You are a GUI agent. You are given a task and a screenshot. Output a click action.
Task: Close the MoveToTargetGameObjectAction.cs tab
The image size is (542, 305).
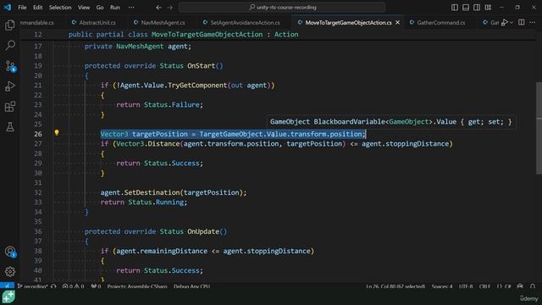pyautogui.click(x=397, y=23)
